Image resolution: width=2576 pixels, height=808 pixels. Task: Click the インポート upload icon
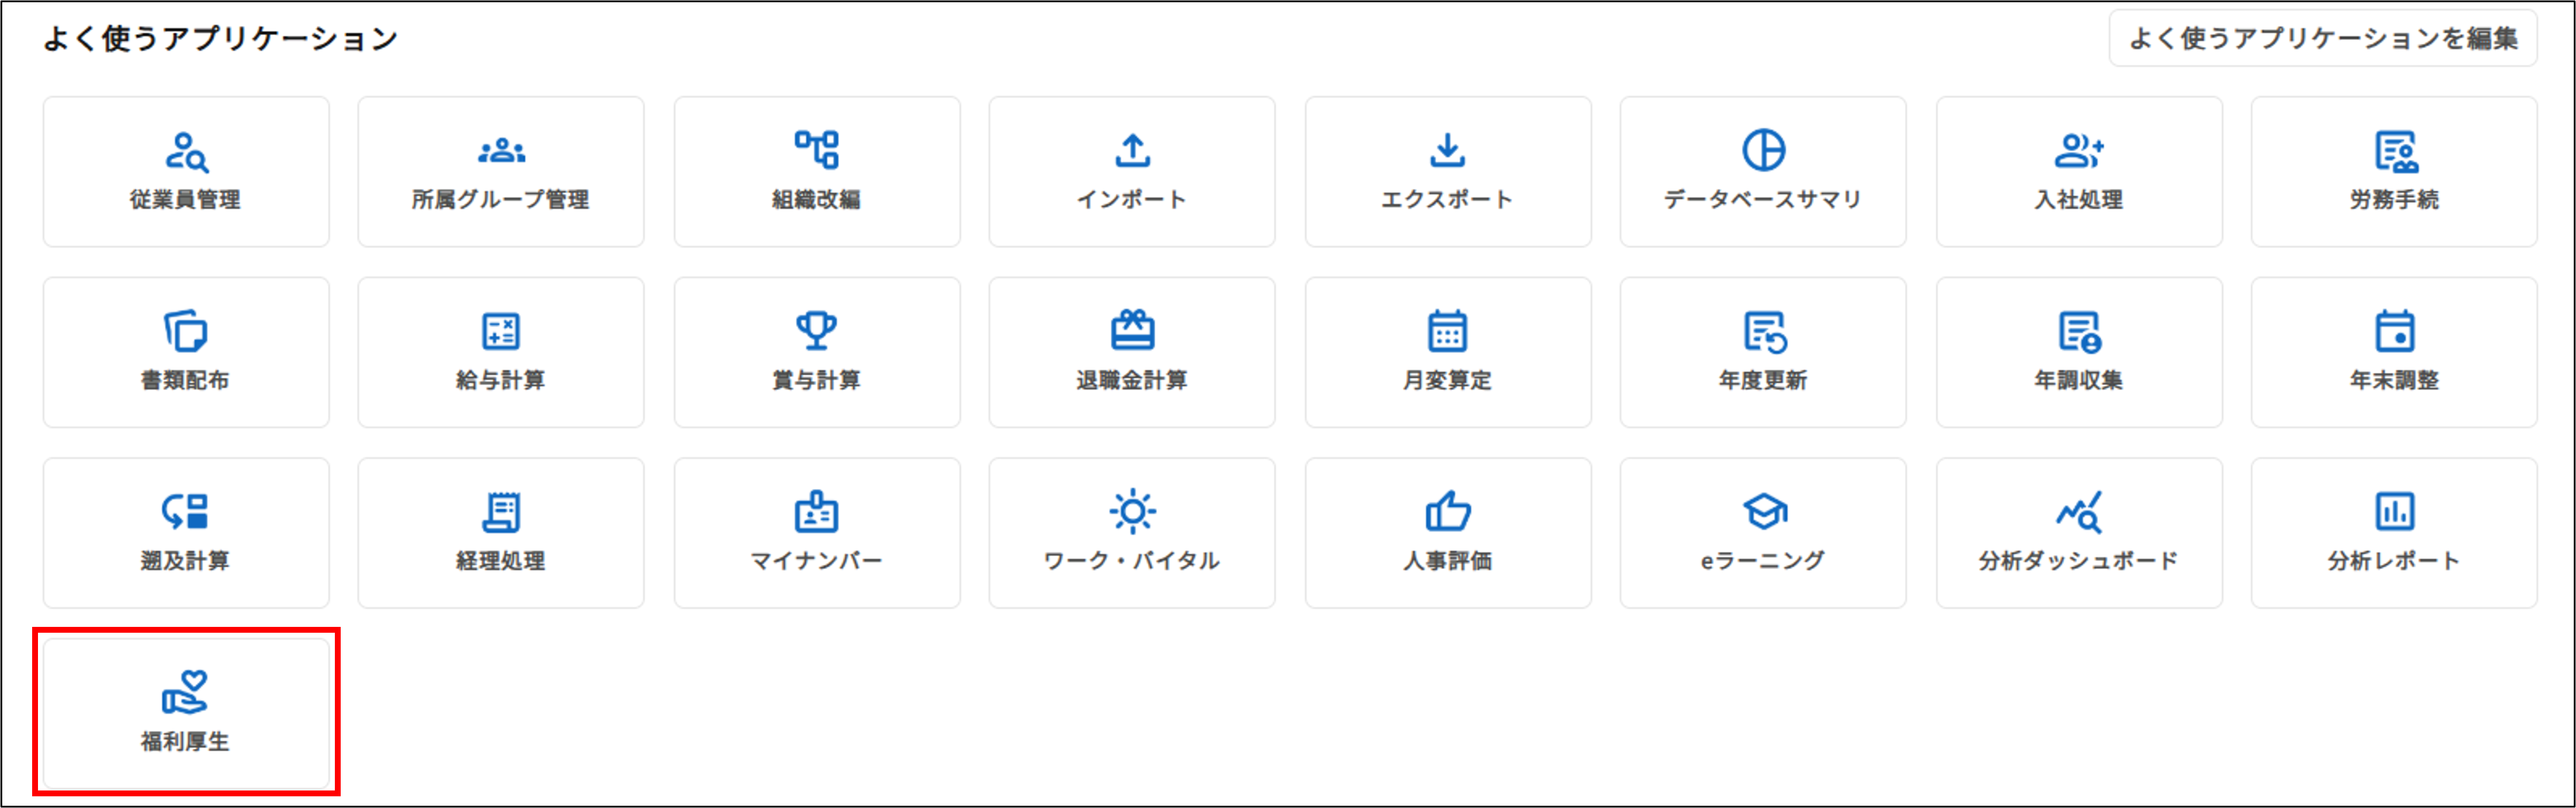click(x=1131, y=172)
